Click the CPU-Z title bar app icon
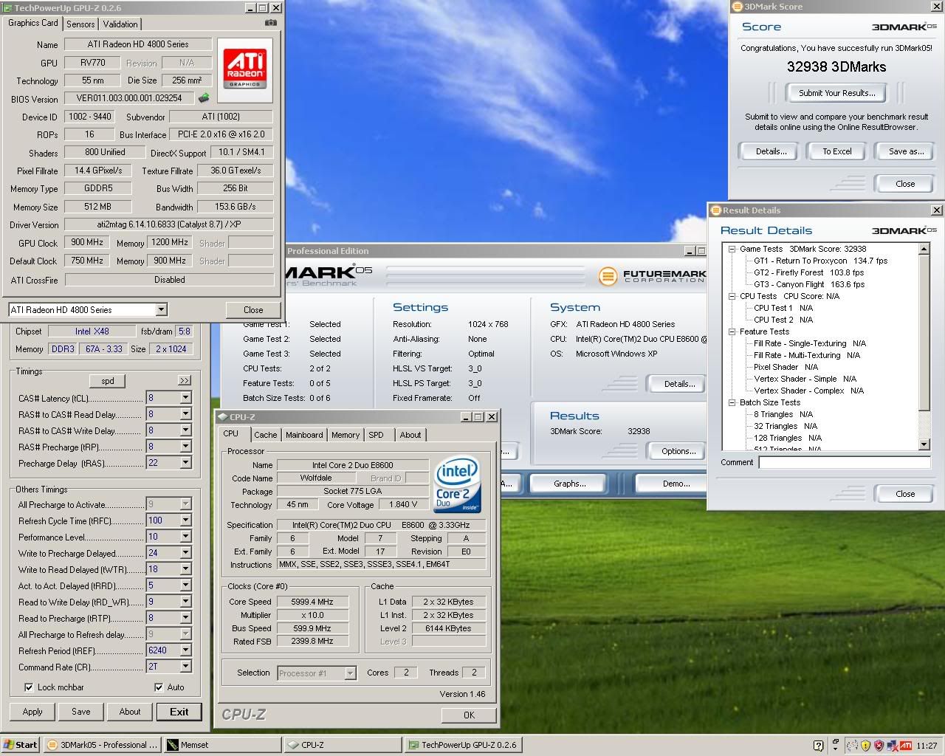 (x=224, y=417)
